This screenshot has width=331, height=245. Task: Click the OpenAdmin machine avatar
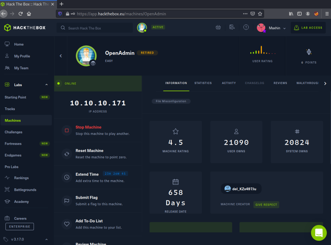(x=86, y=56)
